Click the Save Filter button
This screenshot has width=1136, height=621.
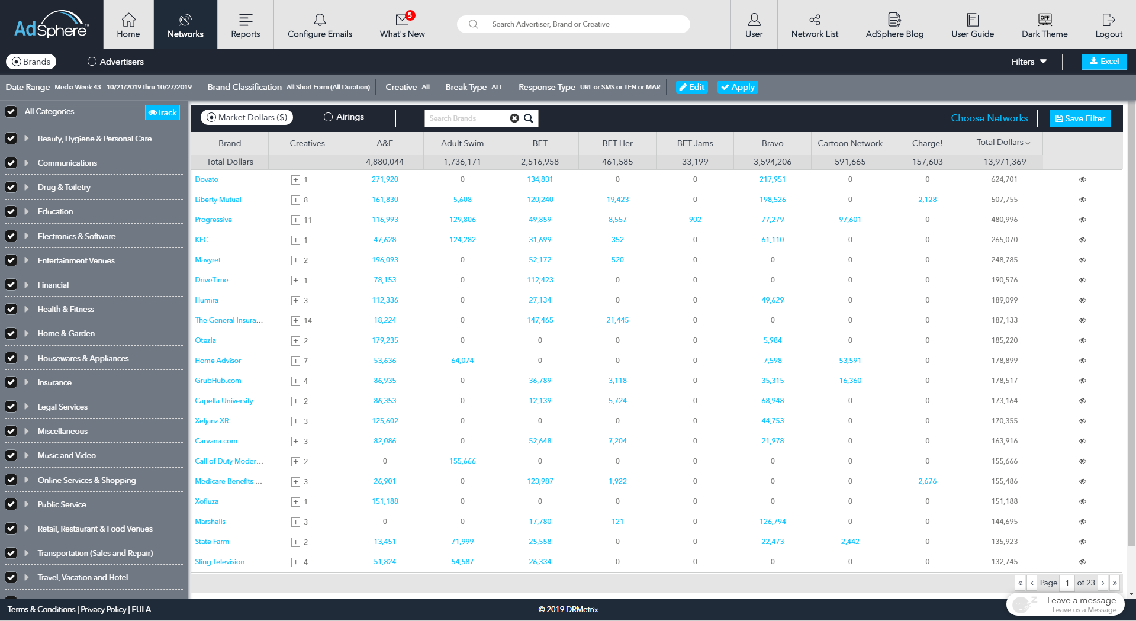[1080, 118]
